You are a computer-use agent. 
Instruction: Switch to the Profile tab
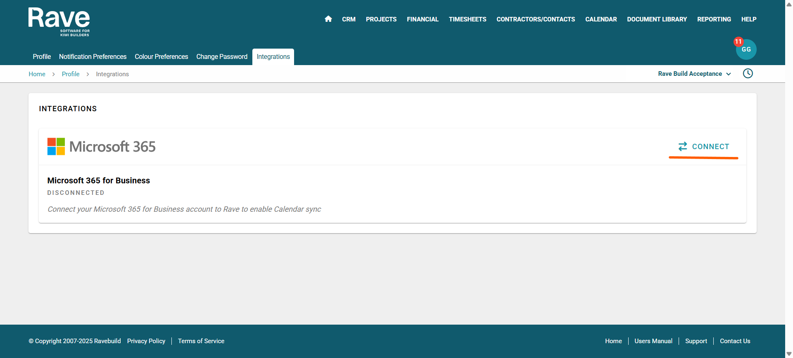coord(42,57)
